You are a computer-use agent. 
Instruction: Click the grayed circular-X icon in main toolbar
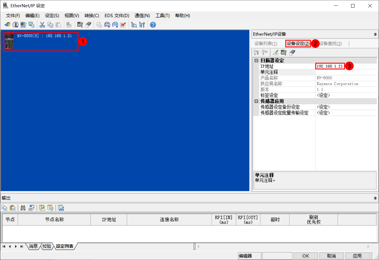tap(99, 25)
